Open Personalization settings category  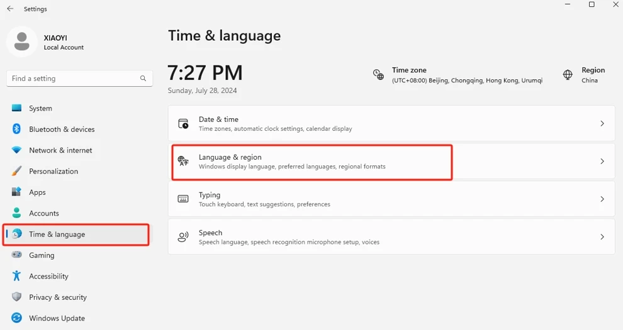pyautogui.click(x=53, y=172)
